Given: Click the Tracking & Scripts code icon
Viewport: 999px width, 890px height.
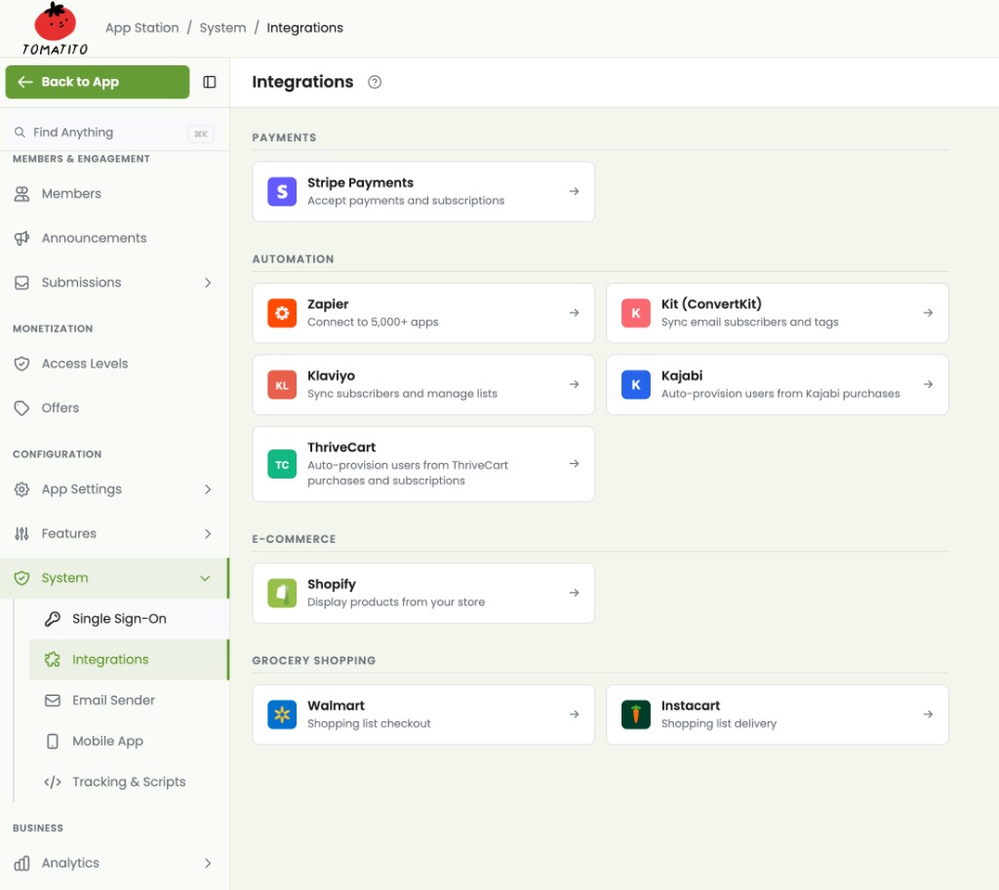Looking at the screenshot, I should (x=53, y=782).
